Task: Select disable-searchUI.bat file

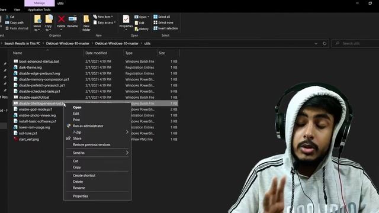Action: 34,97
